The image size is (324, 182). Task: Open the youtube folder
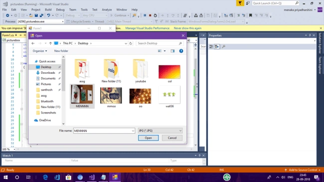pyautogui.click(x=140, y=71)
